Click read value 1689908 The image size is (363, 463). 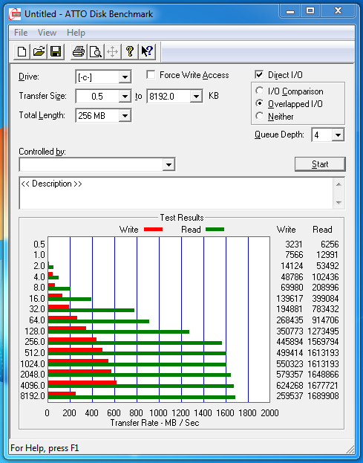[323, 395]
